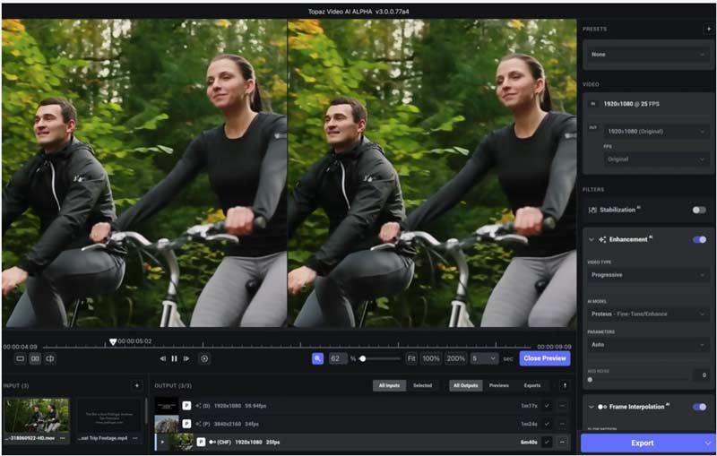Image resolution: width=717 pixels, height=456 pixels.
Task: Select the split view compare icon
Action: click(50, 358)
